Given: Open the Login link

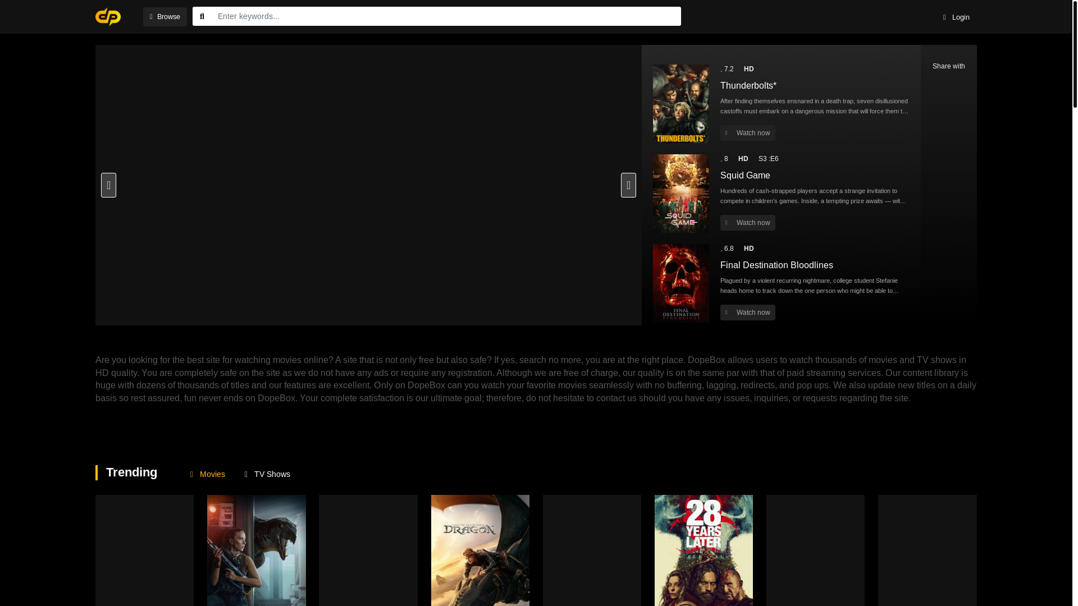Looking at the screenshot, I should [956, 17].
